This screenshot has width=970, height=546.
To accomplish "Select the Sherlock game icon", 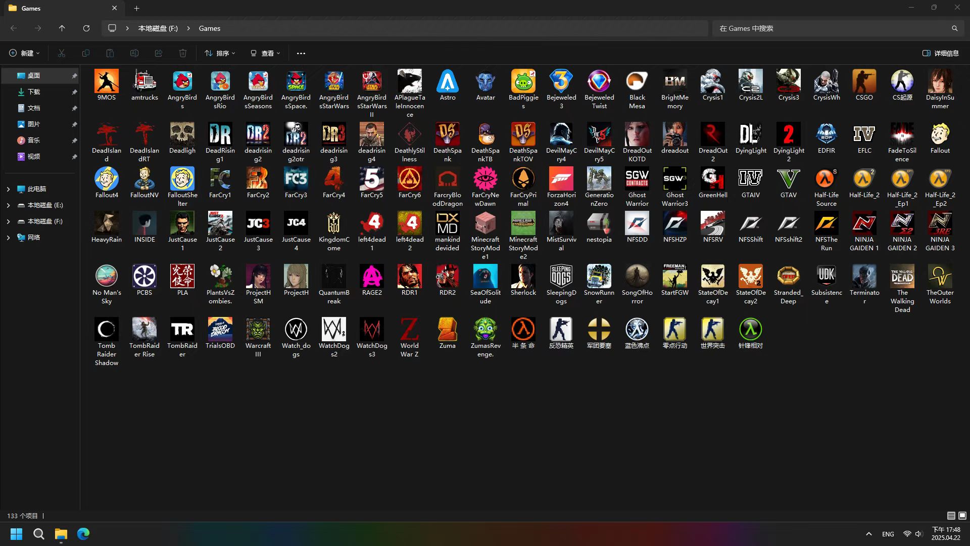I will coord(523,276).
